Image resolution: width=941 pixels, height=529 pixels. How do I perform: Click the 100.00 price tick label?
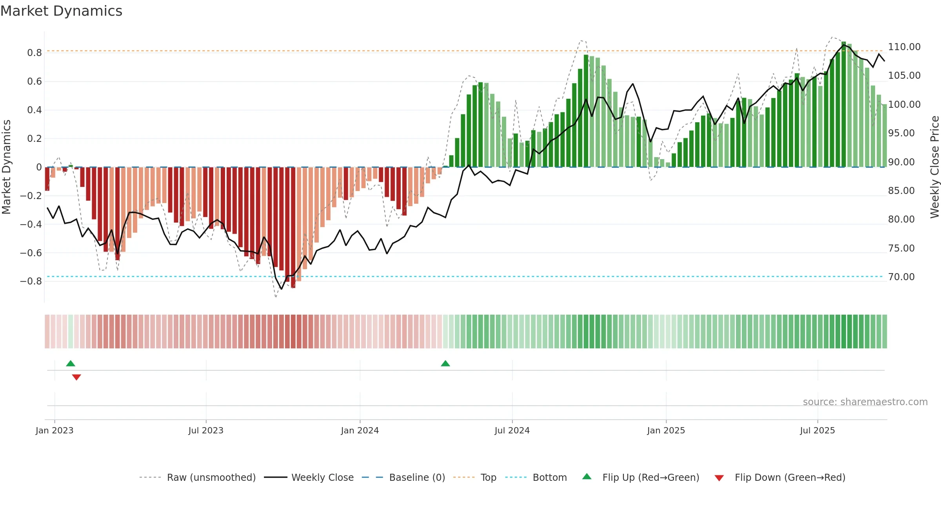point(904,104)
